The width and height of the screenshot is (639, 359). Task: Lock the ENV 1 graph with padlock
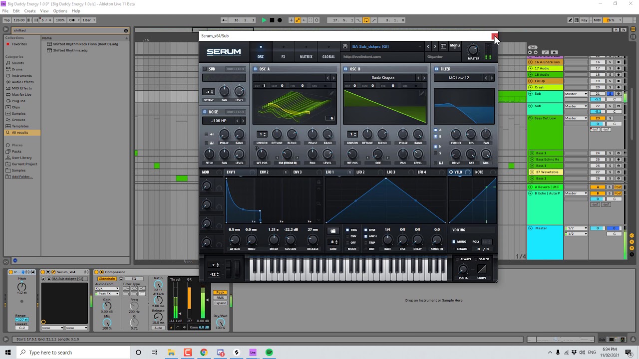(x=319, y=182)
